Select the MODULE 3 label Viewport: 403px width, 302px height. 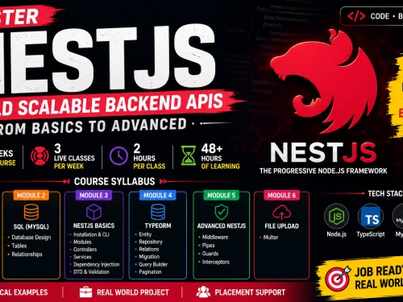click(93, 195)
